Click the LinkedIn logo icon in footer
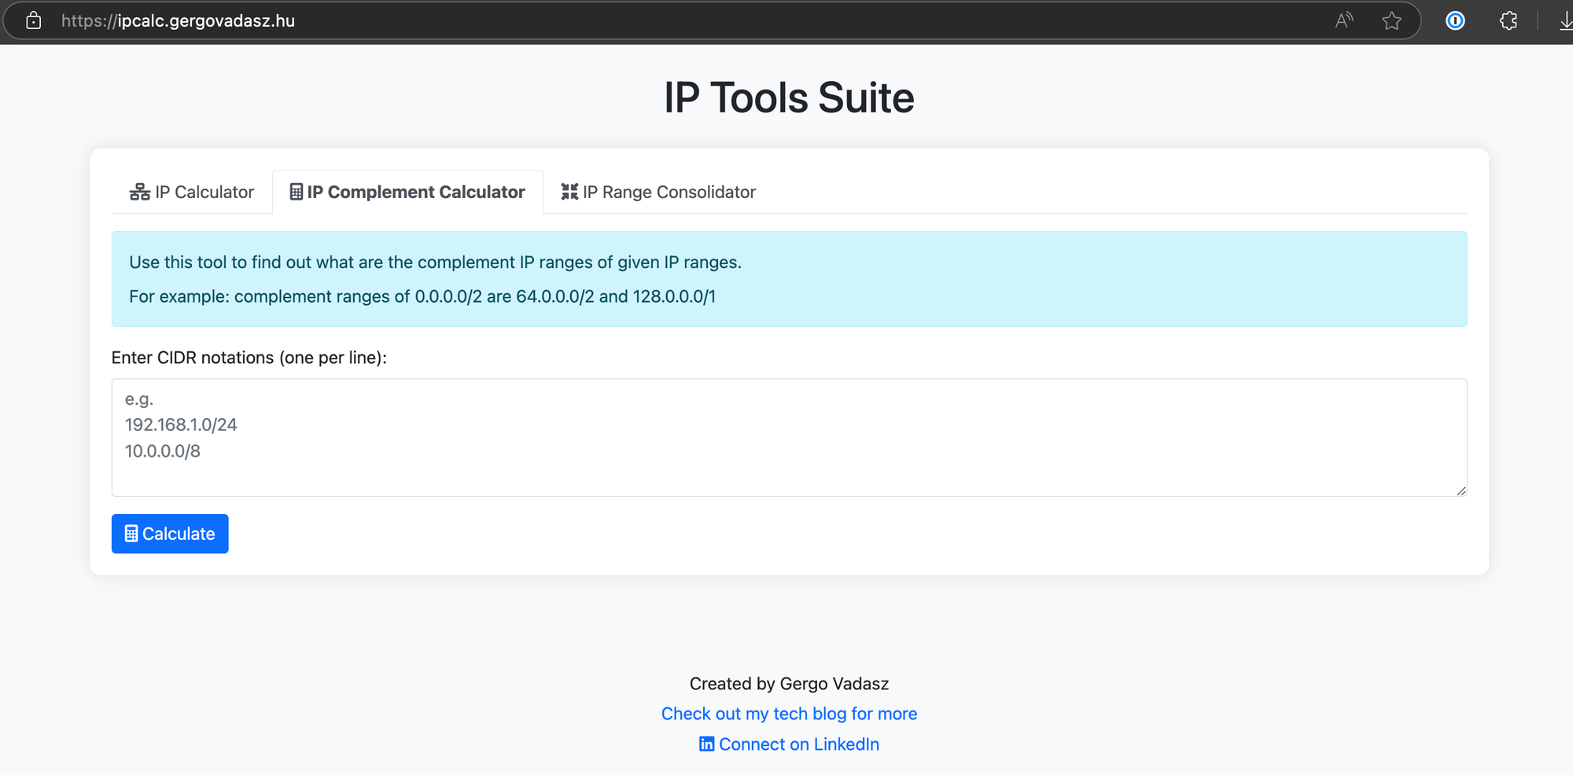 click(706, 744)
